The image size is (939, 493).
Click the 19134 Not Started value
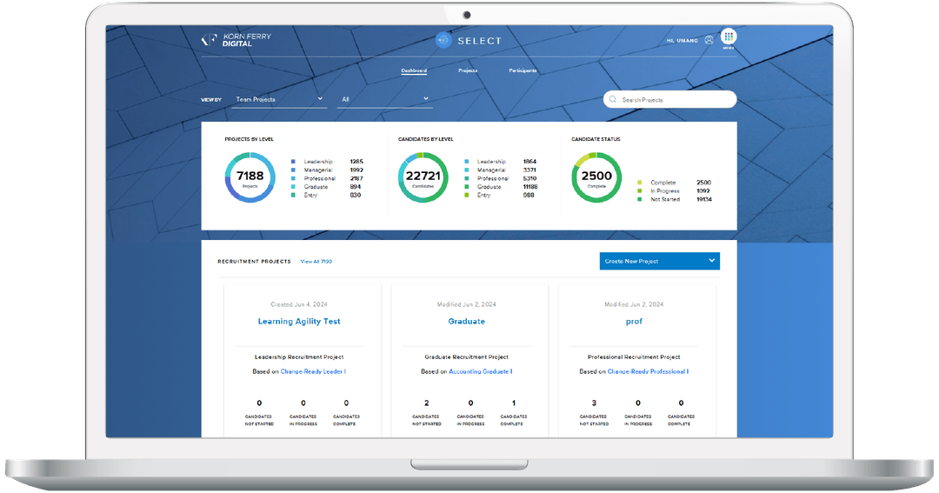click(704, 199)
